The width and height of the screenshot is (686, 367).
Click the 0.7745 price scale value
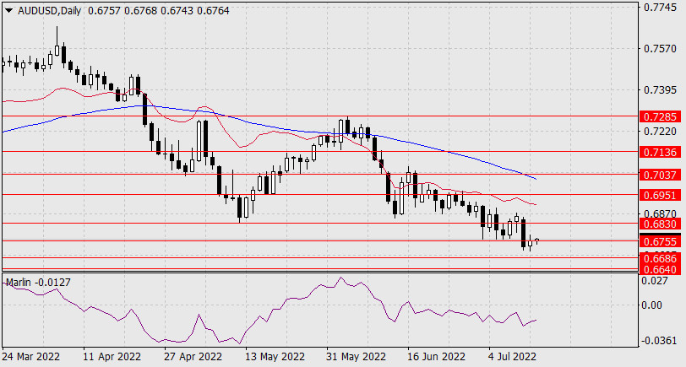[660, 8]
